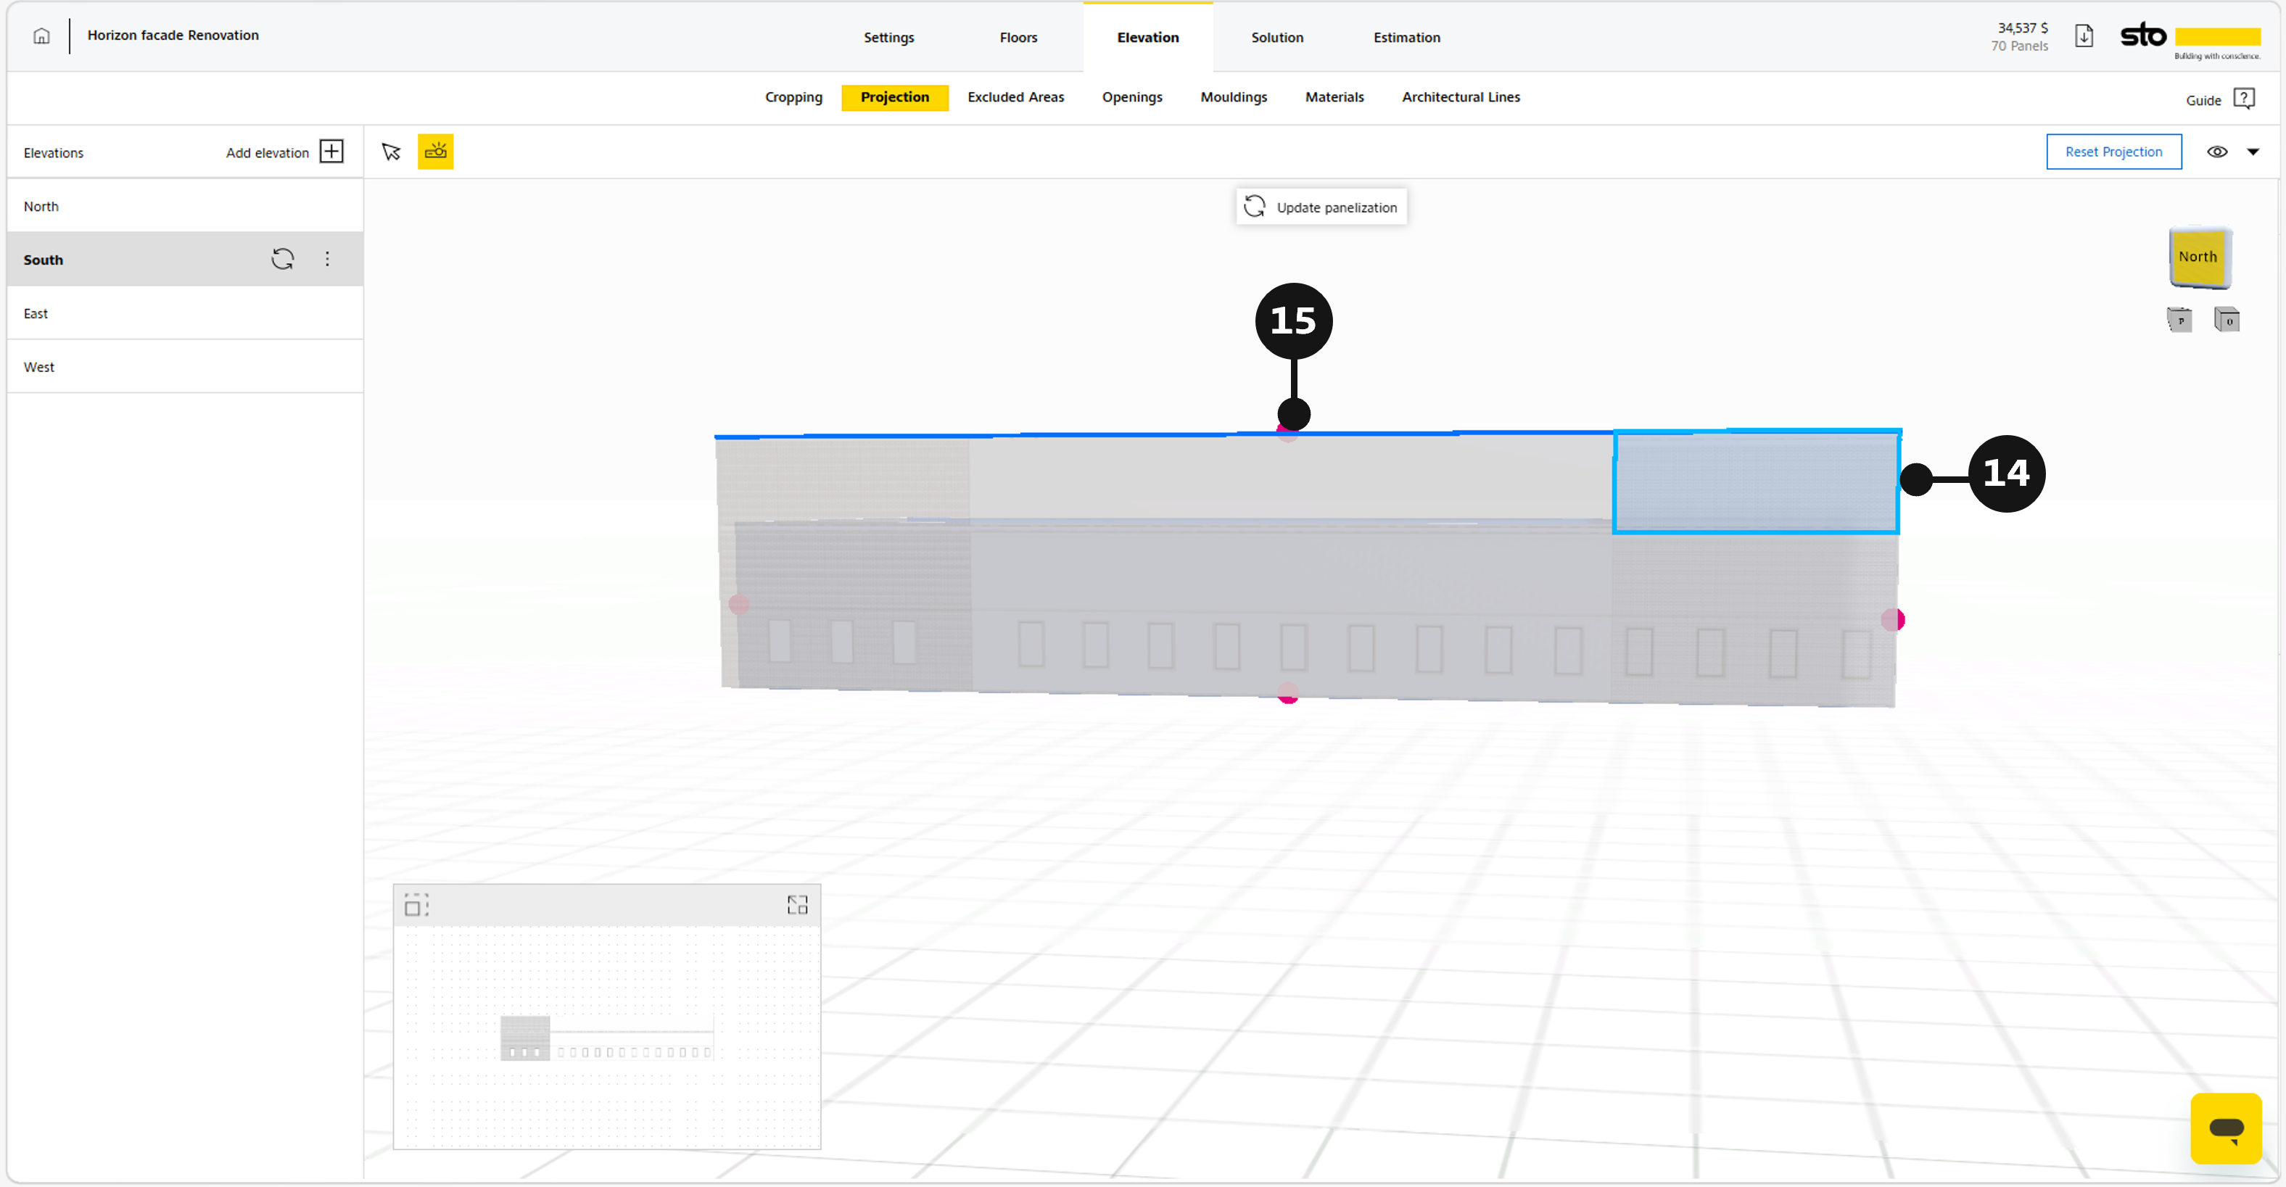2286x1187 pixels.
Task: Open the Settings tab
Action: (888, 37)
